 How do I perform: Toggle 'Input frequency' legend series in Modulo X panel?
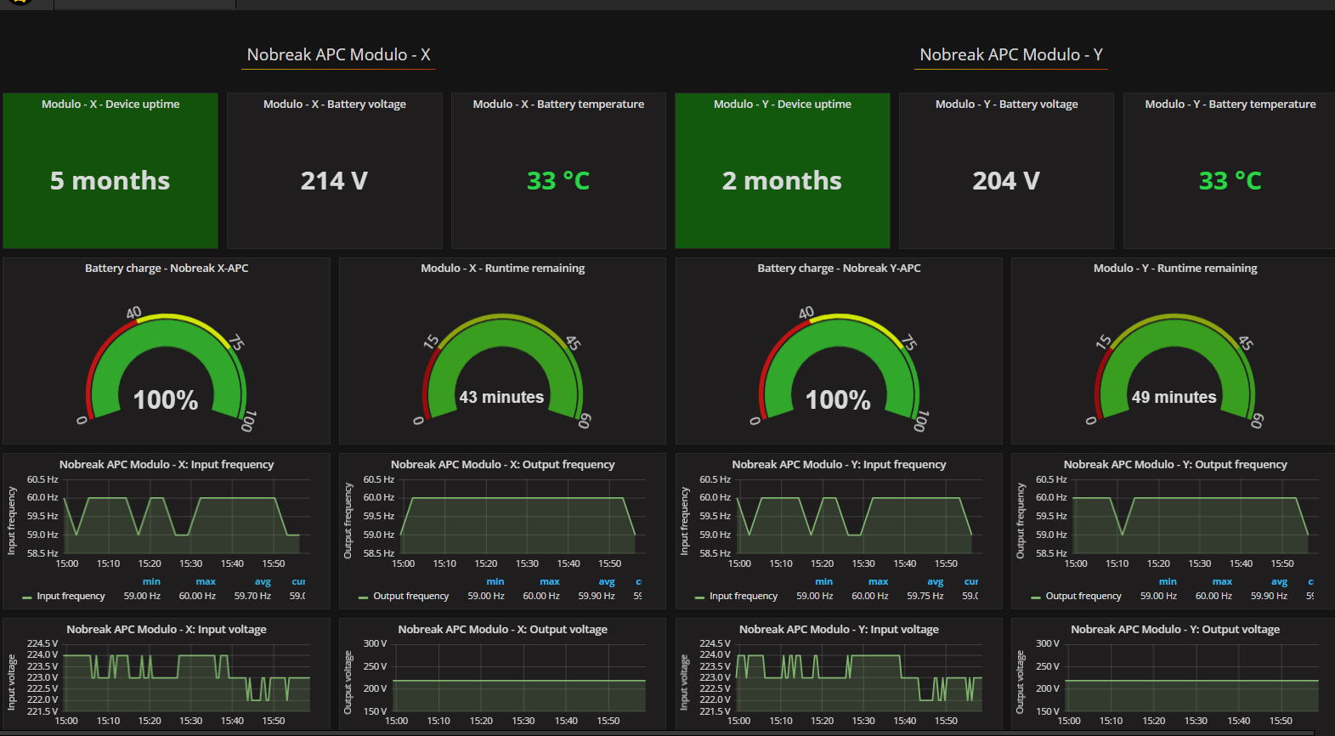(x=71, y=596)
